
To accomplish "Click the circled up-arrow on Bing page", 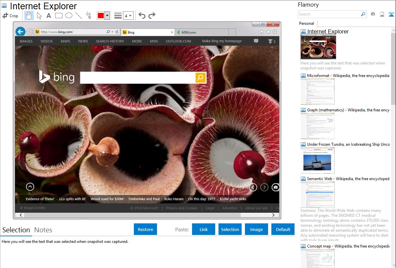I will pyautogui.click(x=30, y=187).
